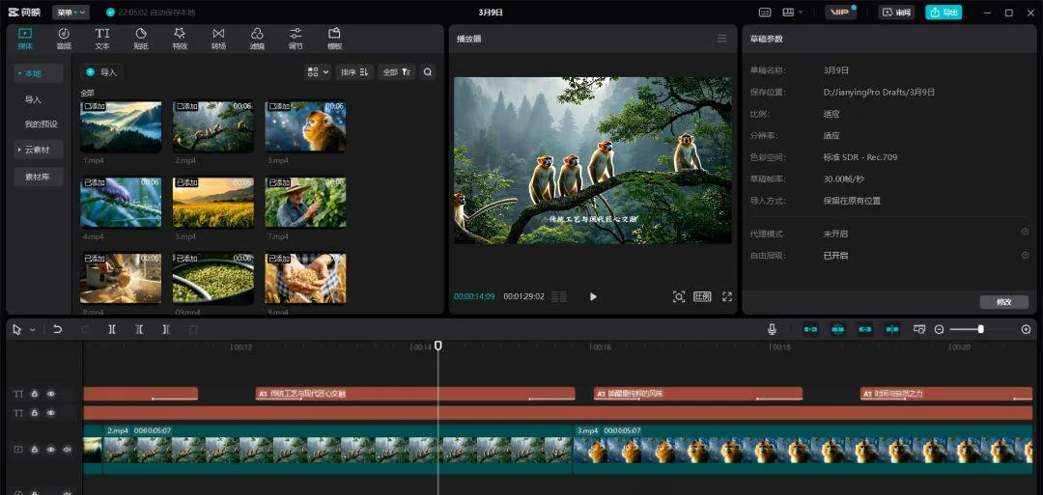Open the 文本 (Text) tab
The height and width of the screenshot is (495, 1043).
(x=101, y=39)
